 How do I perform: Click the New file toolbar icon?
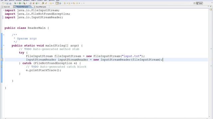coord(3,3)
